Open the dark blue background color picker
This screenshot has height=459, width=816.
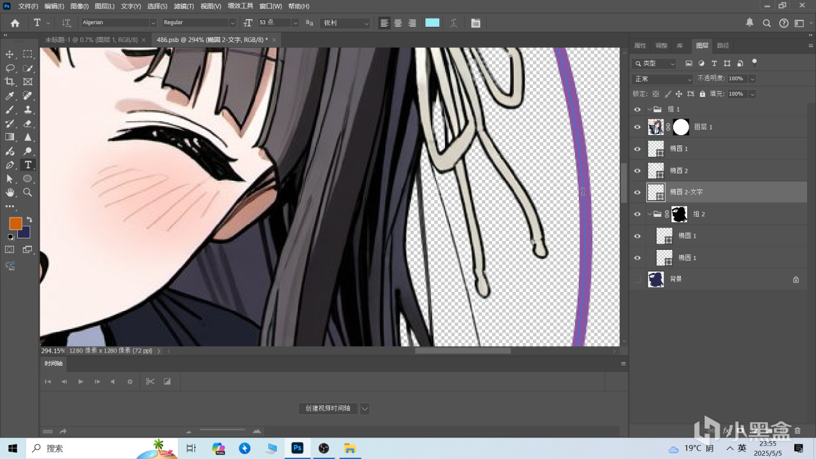(x=25, y=233)
